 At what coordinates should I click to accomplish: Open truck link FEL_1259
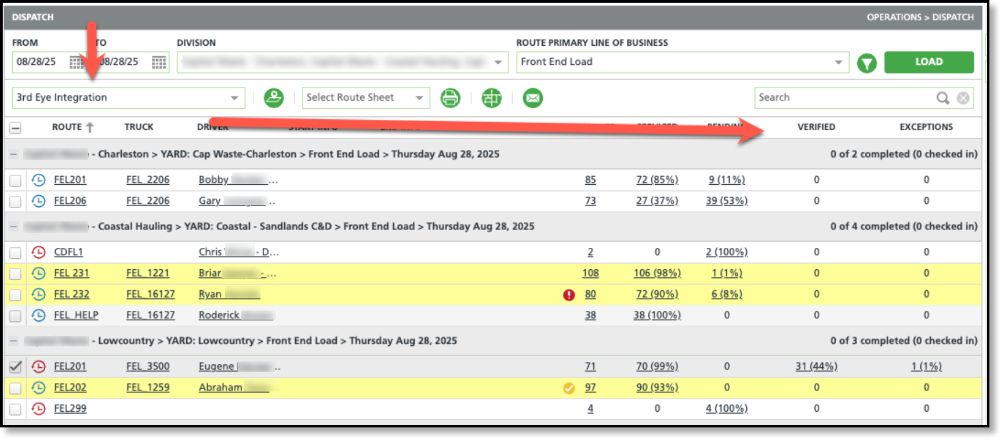click(148, 387)
